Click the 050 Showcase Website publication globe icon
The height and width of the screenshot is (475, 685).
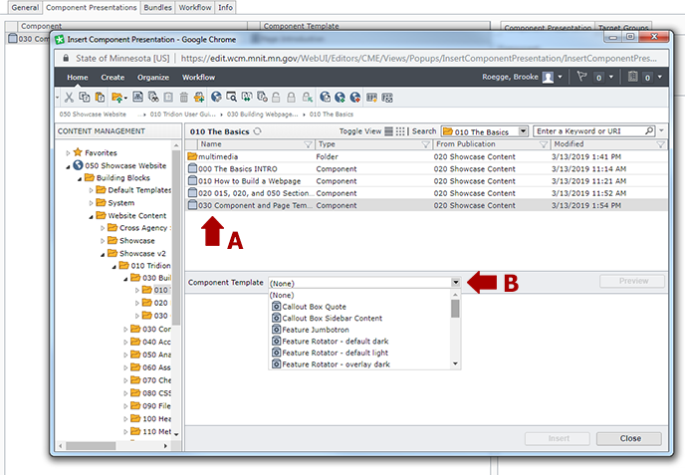[x=78, y=165]
